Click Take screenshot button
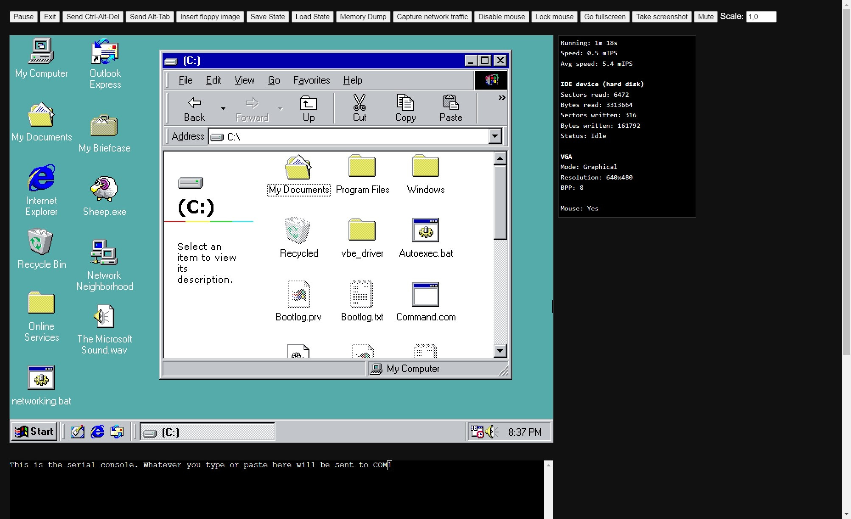Image resolution: width=851 pixels, height=519 pixels. [x=661, y=17]
